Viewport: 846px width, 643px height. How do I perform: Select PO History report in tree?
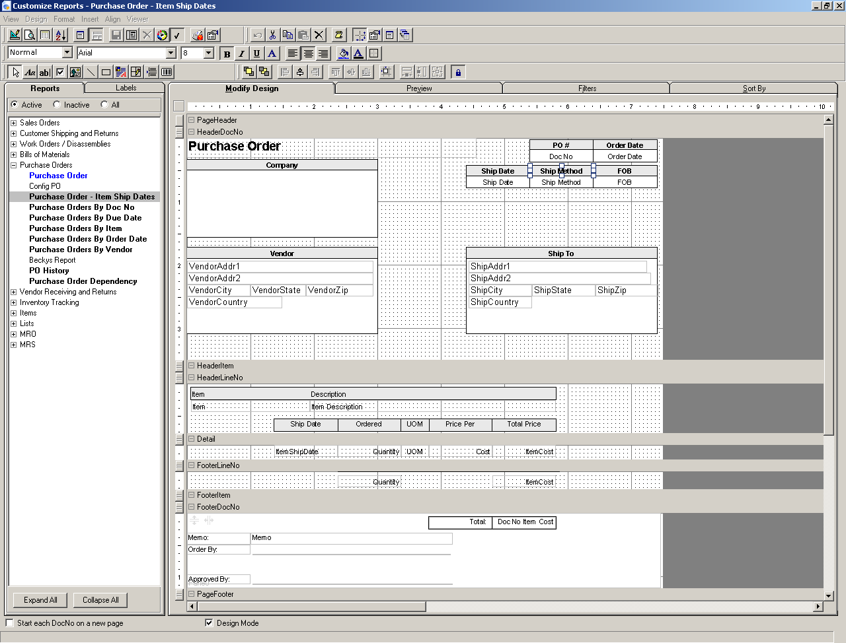tap(49, 271)
